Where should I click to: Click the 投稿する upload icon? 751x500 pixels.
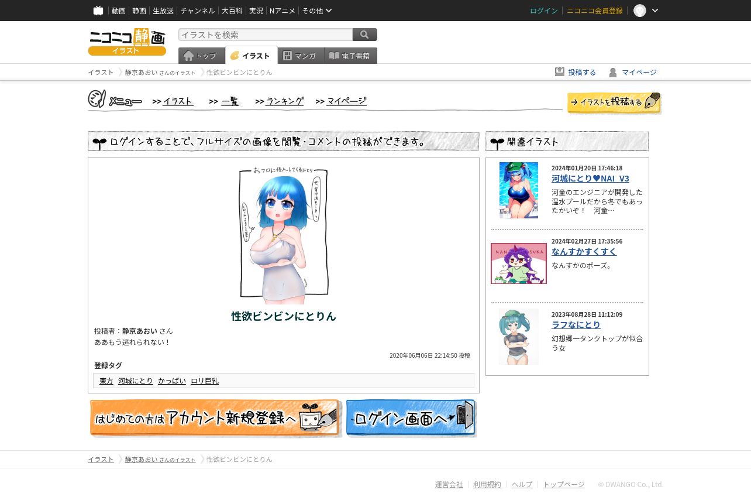click(x=560, y=71)
